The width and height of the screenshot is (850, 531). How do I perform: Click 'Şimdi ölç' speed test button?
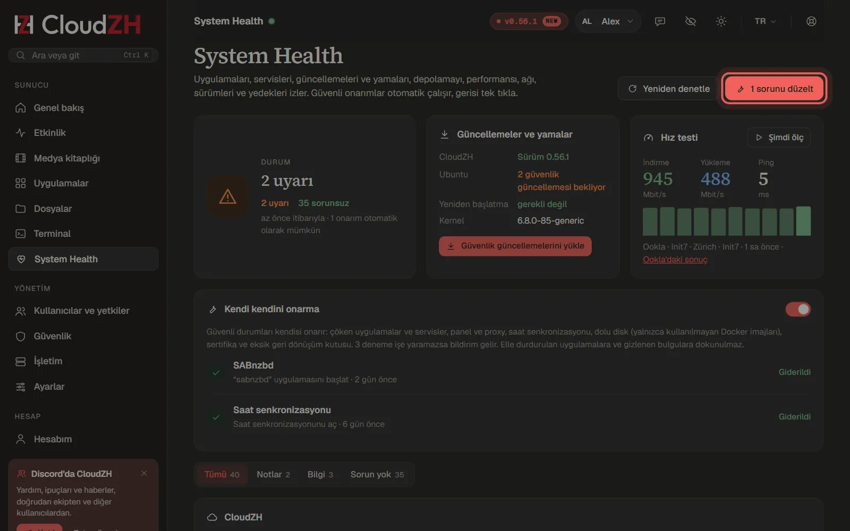pos(779,138)
